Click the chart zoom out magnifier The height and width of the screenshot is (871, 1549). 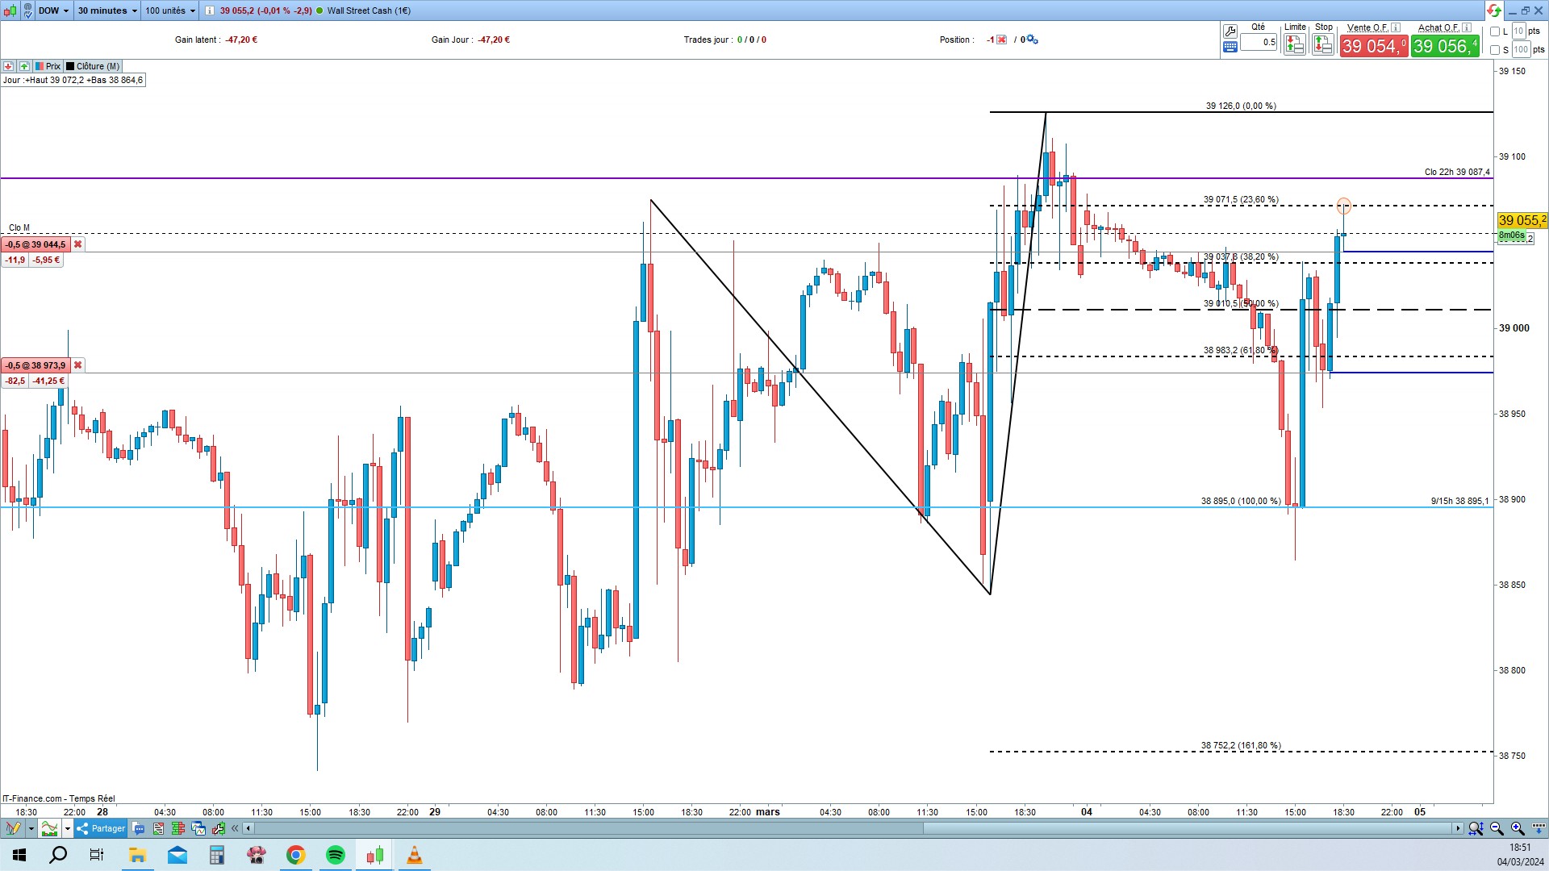coord(1497,828)
